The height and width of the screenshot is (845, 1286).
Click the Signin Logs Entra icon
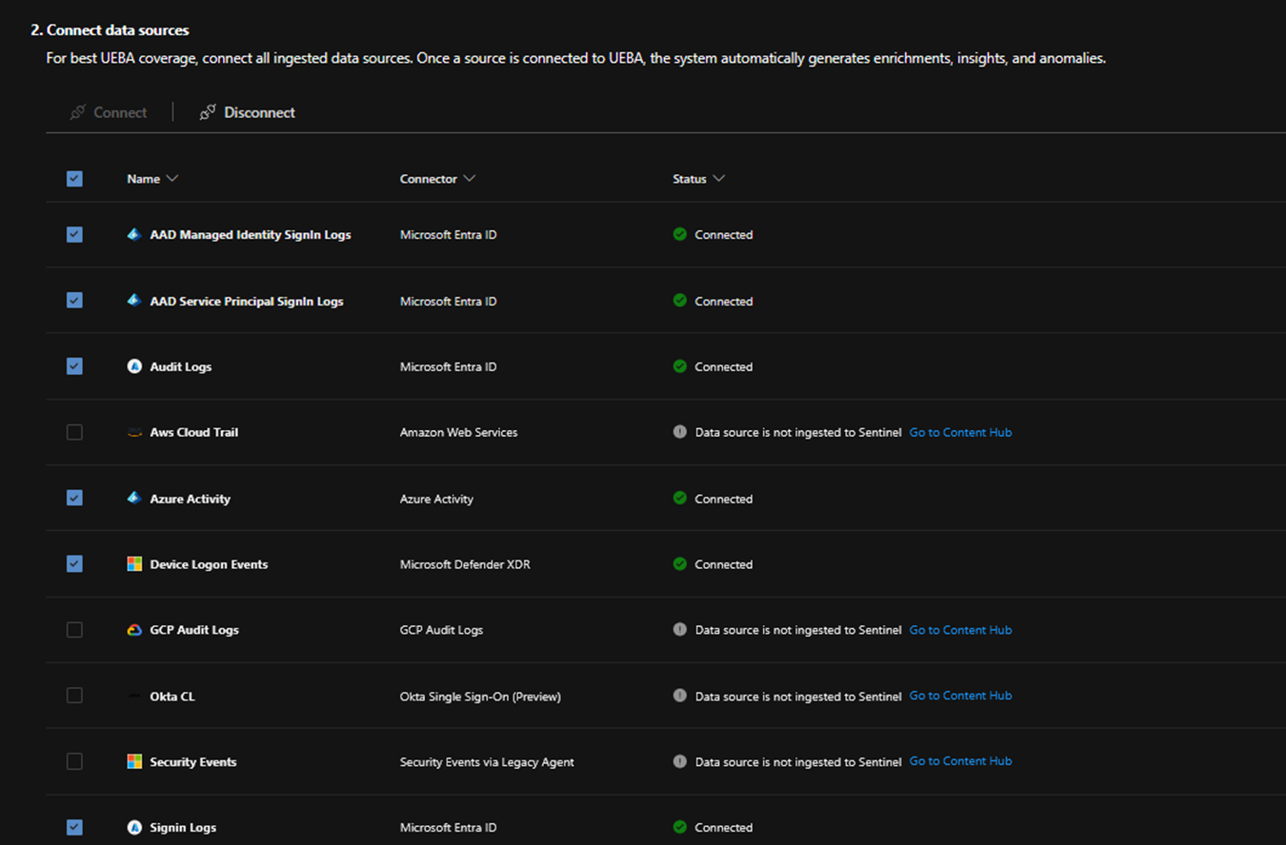134,828
